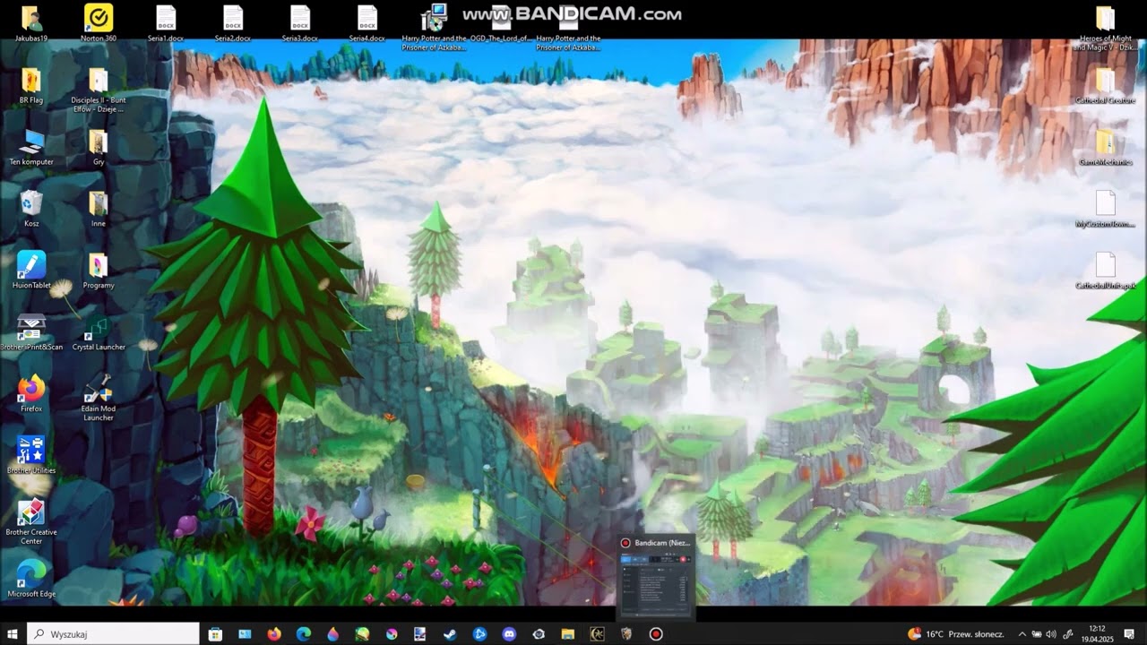
Task: Select the Seria1.docx file
Action: 166,21
